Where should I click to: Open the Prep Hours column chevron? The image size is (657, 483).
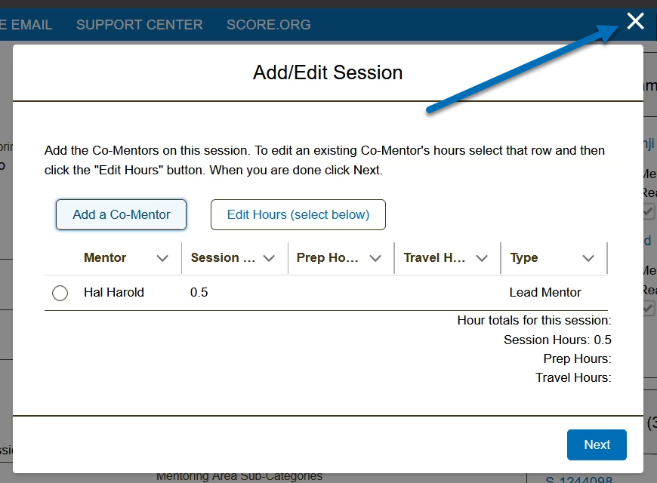coord(375,258)
